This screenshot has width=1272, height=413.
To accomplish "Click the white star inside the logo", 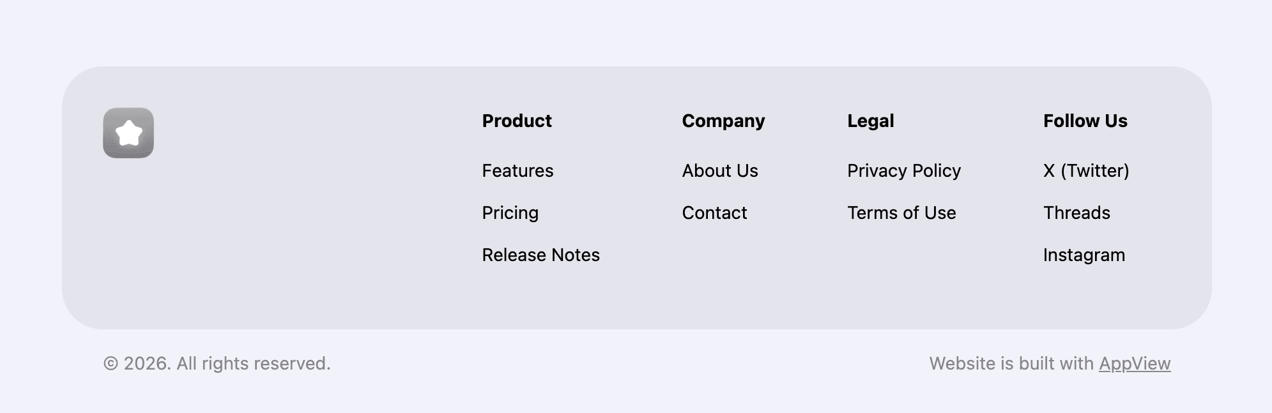I will [x=128, y=134].
